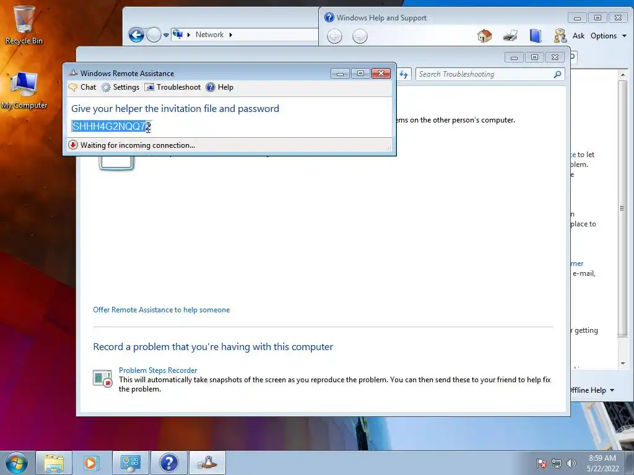Click the search magnifier in Troubleshooting

pyautogui.click(x=558, y=74)
